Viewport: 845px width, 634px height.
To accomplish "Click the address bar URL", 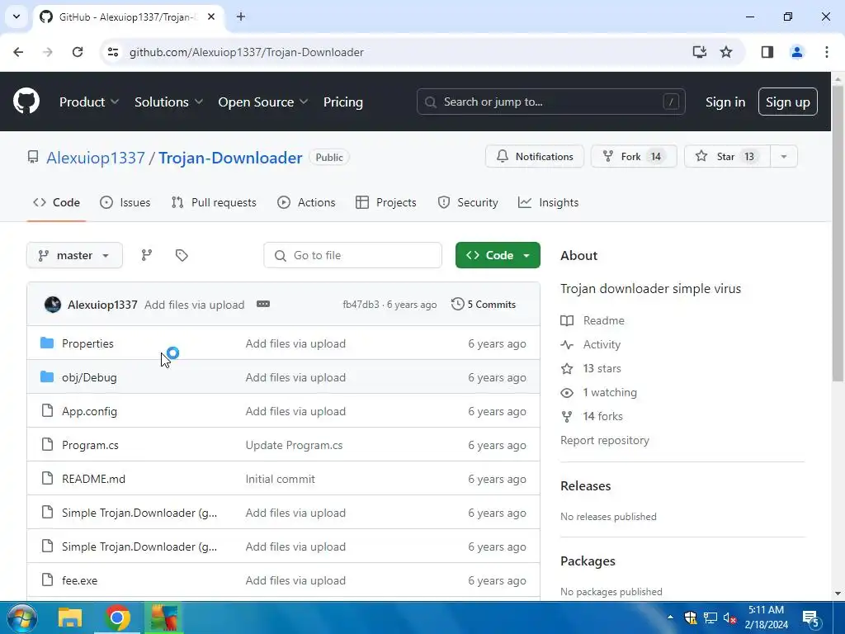I will click(x=247, y=52).
